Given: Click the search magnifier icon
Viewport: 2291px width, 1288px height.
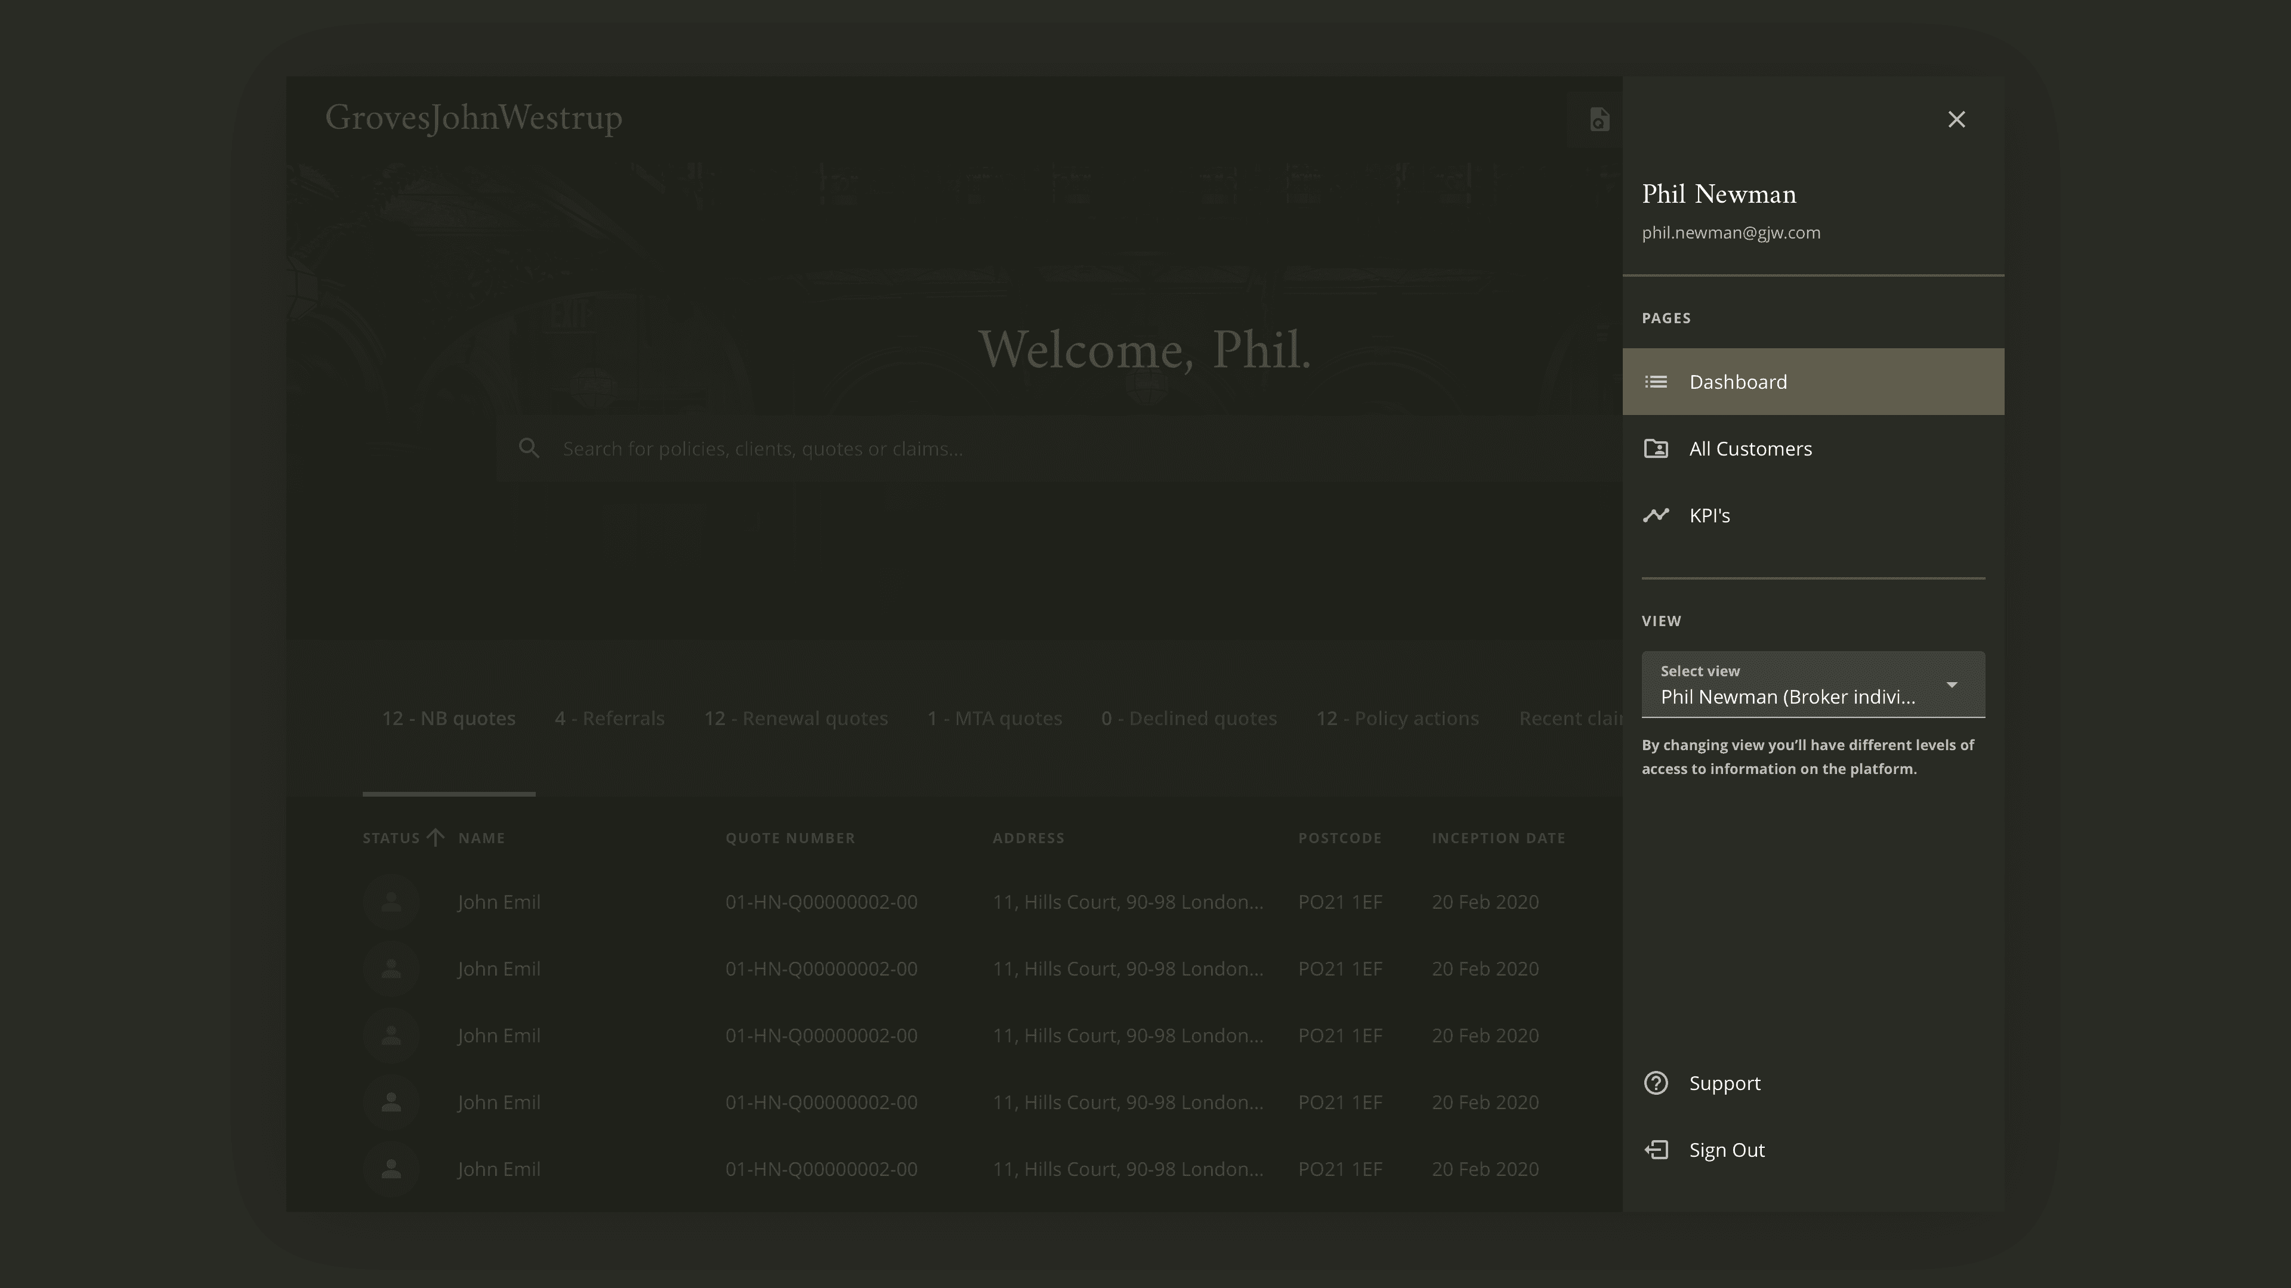Looking at the screenshot, I should (x=529, y=448).
